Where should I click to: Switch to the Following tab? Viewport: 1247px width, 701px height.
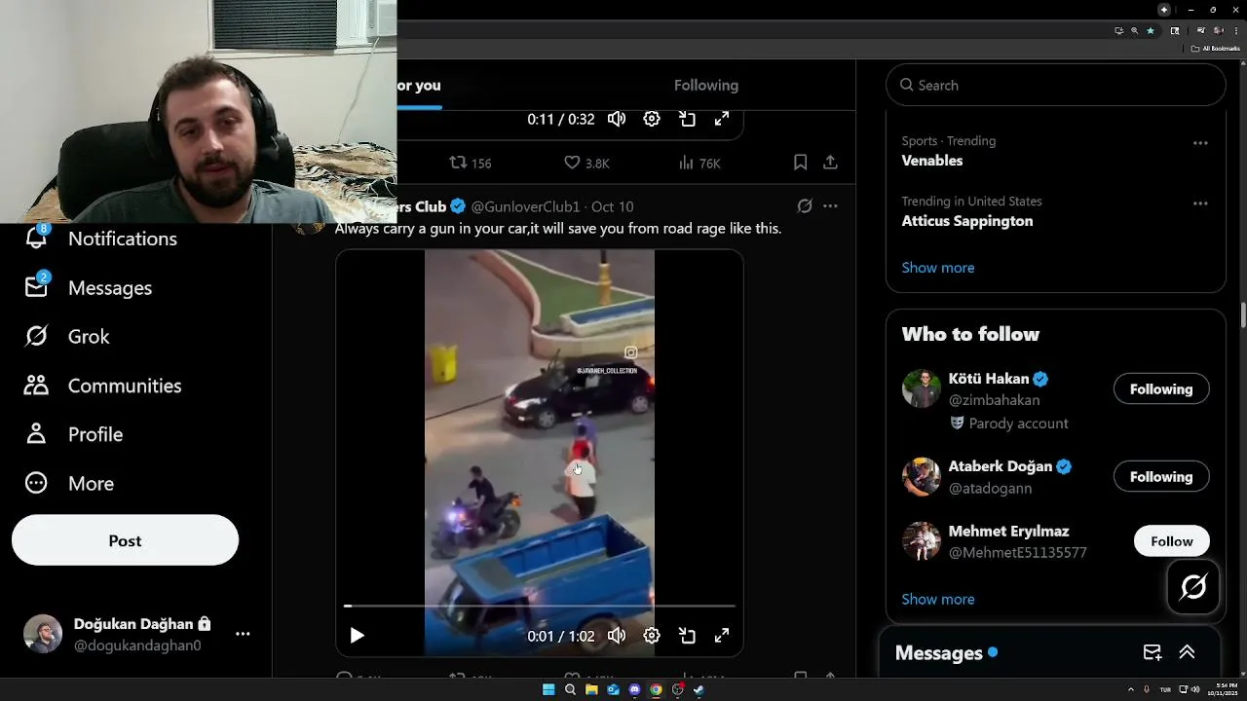[x=706, y=85]
